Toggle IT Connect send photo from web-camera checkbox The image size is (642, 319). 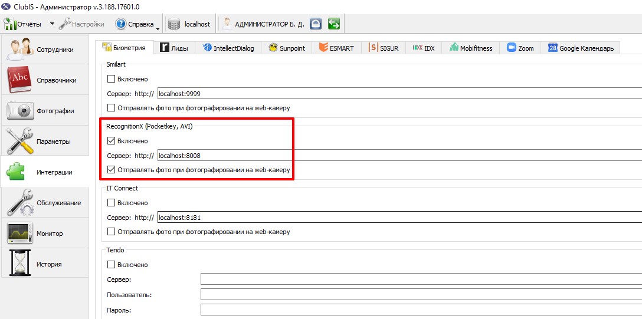[x=111, y=232]
